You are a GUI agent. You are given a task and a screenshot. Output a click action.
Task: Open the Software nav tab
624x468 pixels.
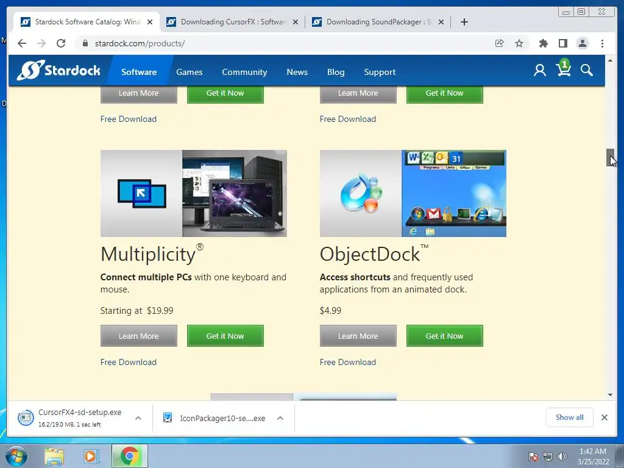(139, 72)
